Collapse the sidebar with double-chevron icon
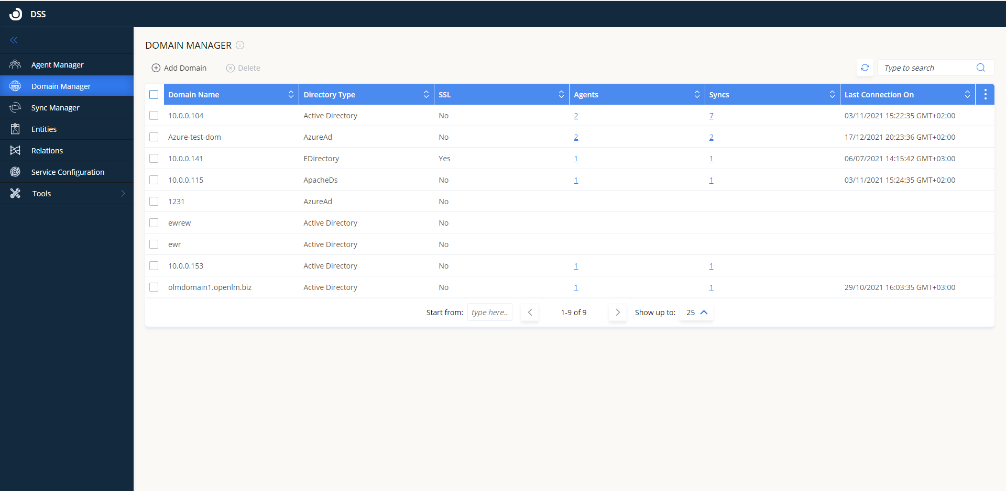 point(14,40)
